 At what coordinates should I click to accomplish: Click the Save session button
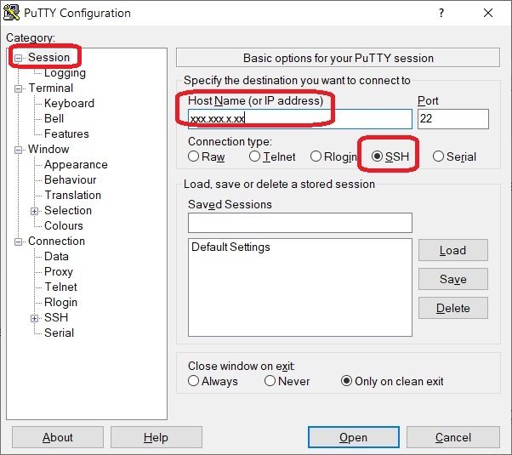point(453,279)
